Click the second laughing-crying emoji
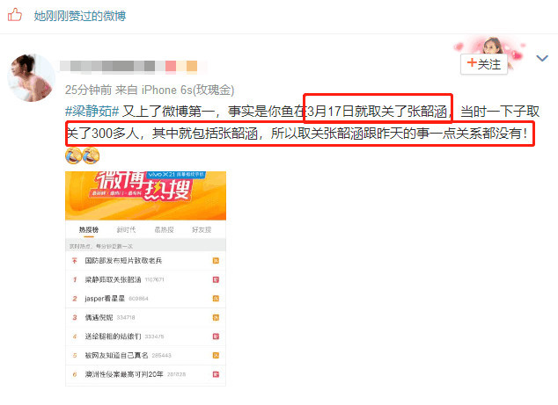The width and height of the screenshot is (558, 405). [92, 155]
